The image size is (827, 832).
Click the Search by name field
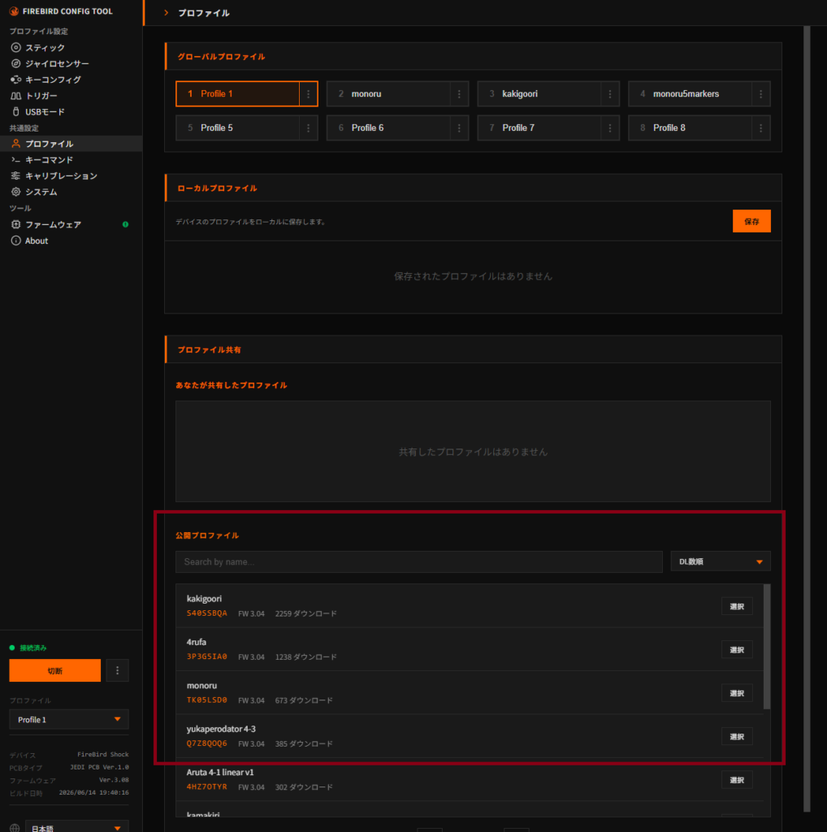pos(419,562)
